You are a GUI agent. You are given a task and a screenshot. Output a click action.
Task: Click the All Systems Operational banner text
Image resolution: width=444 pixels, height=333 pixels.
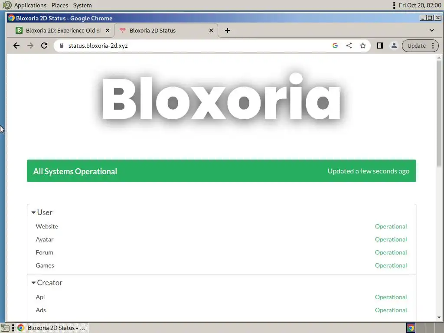pos(75,171)
